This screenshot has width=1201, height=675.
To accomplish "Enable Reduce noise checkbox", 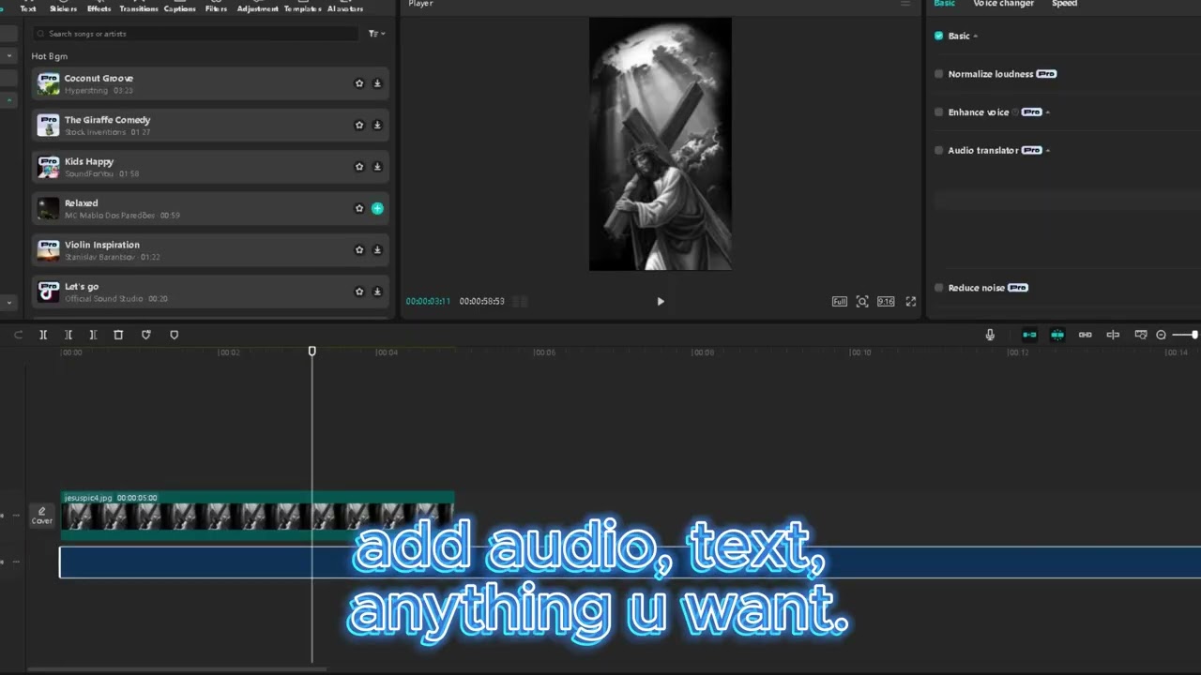I will pos(938,288).
